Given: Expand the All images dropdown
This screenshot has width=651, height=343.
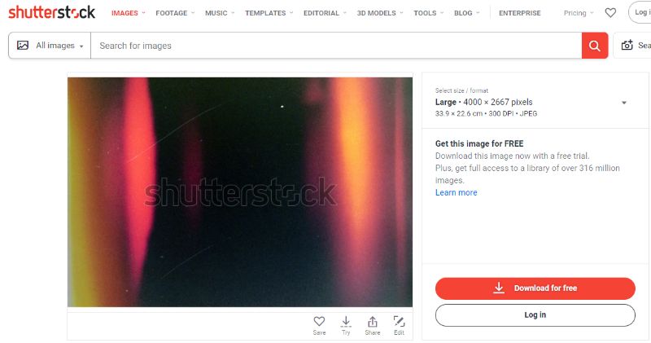Looking at the screenshot, I should 50,46.
